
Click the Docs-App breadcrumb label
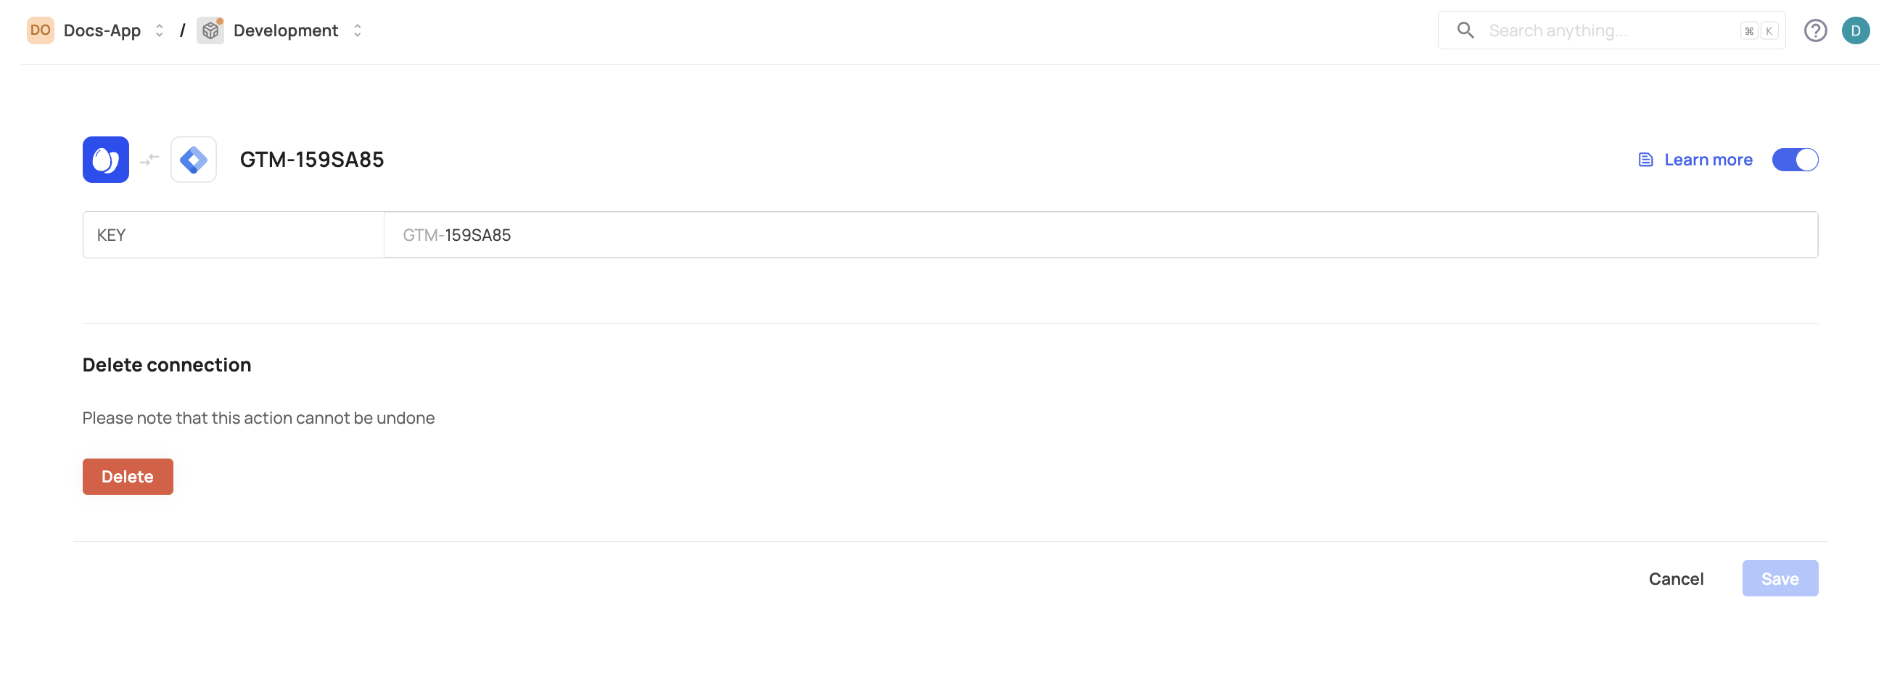point(102,30)
